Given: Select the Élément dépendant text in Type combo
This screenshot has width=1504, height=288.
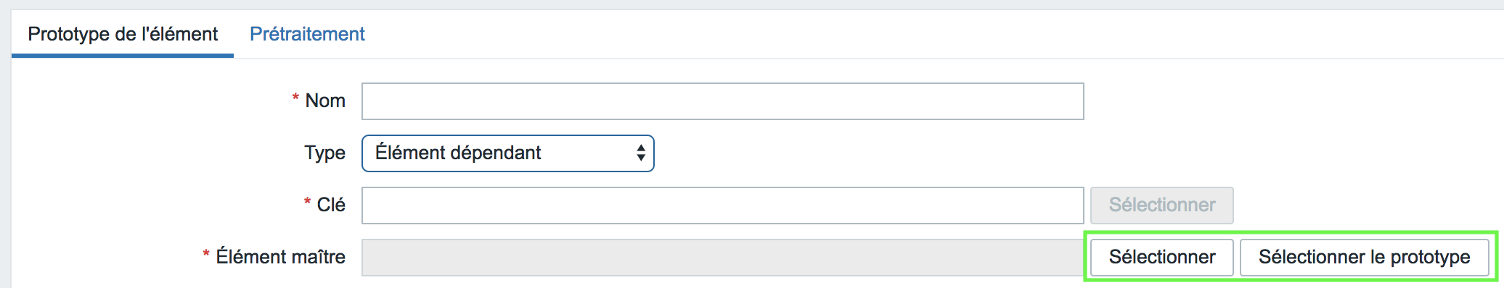Looking at the screenshot, I should coord(458,153).
